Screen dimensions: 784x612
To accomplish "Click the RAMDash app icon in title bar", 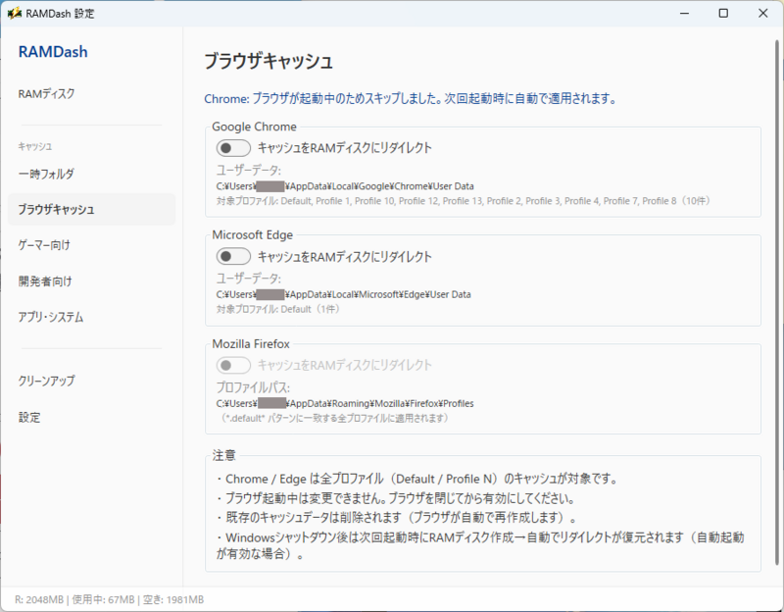I will point(14,13).
